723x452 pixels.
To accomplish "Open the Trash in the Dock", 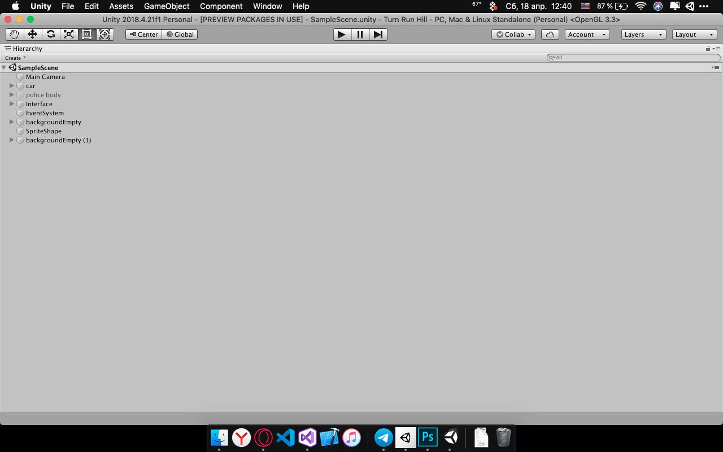I will click(x=503, y=437).
